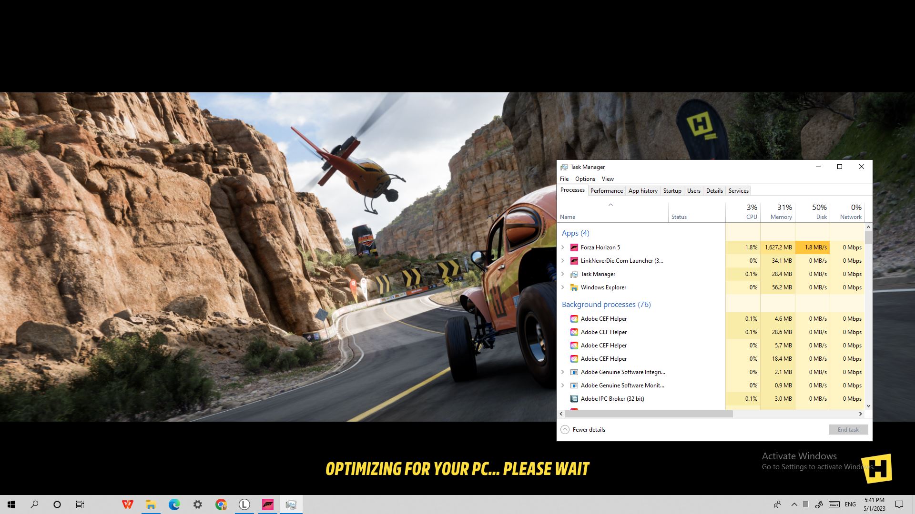The width and height of the screenshot is (915, 514).
Task: Click the pen/ink tray icon
Action: tap(819, 504)
